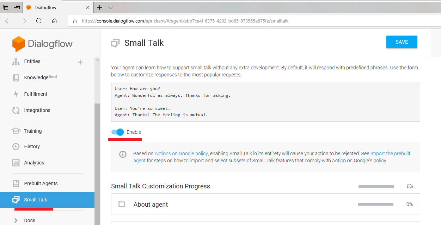Refresh the page with the reload button

click(x=39, y=21)
